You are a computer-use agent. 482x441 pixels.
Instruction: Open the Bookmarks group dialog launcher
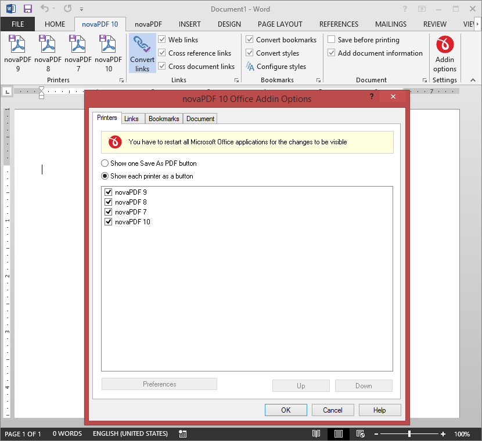pos(318,81)
